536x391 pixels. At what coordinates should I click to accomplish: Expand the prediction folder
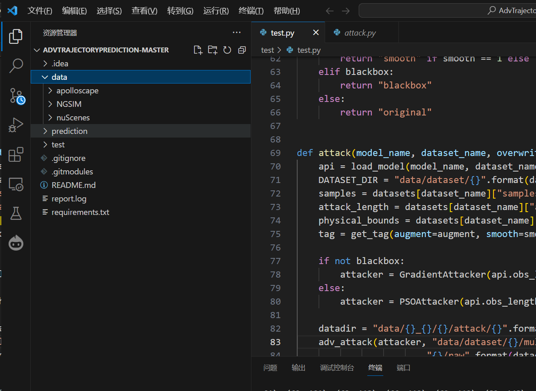pyautogui.click(x=45, y=131)
